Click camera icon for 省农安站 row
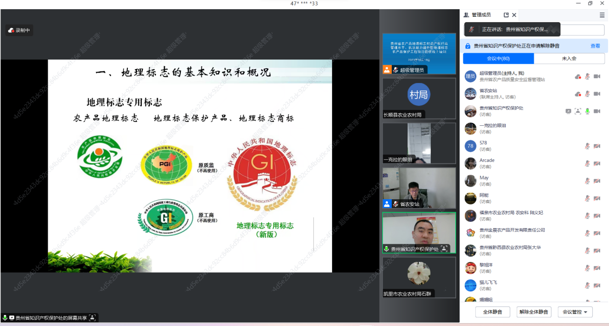609x326 pixels. coord(597,94)
